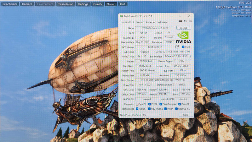The height and width of the screenshot is (142, 252).
Task: Click the GPU-Z title bar app icon
Action: [121, 16]
